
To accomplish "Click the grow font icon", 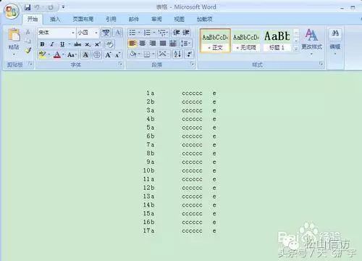I will pos(108,54).
